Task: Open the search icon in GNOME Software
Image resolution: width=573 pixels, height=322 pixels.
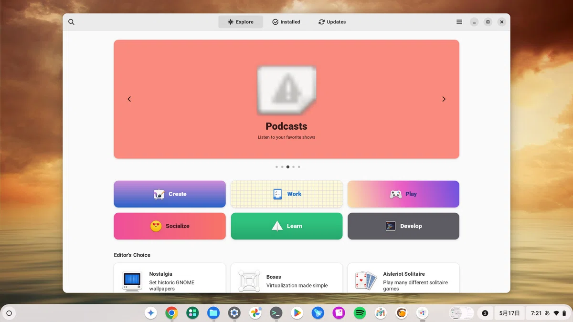Action: click(x=71, y=22)
